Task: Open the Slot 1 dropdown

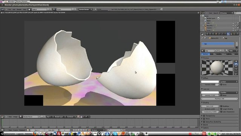Action: tap(50, 117)
